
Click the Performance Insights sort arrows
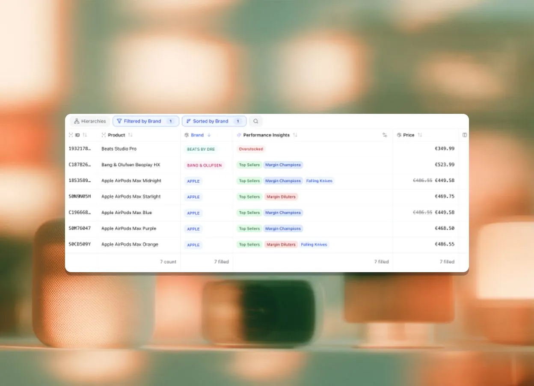295,135
